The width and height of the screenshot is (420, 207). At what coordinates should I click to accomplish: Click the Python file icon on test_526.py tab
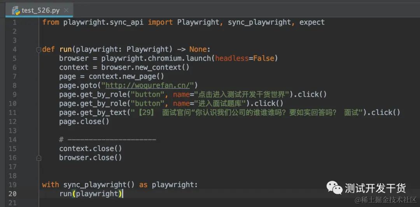pyautogui.click(x=16, y=11)
